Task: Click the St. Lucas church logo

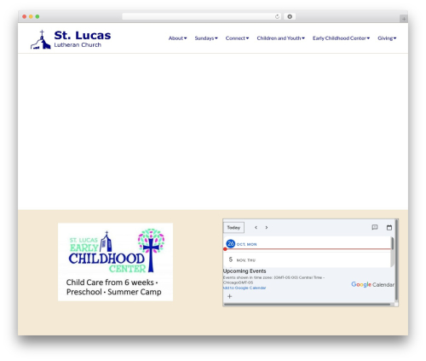Action: pyautogui.click(x=40, y=39)
